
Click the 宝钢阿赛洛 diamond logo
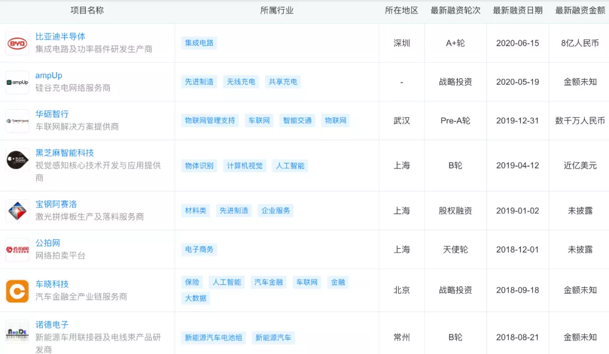click(x=17, y=211)
